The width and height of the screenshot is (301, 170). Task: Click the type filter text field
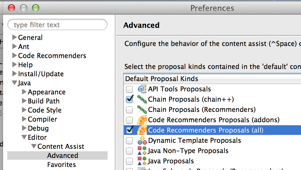57,25
